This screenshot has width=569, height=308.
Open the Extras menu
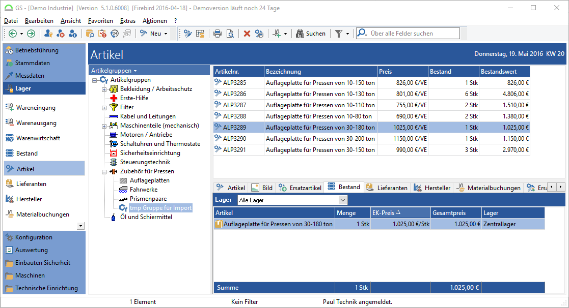128,21
